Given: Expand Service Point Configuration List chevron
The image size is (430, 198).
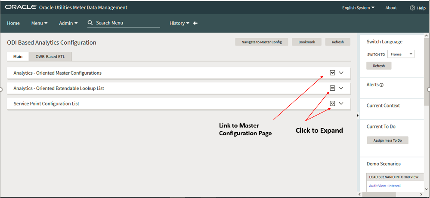Looking at the screenshot, I should pyautogui.click(x=341, y=104).
